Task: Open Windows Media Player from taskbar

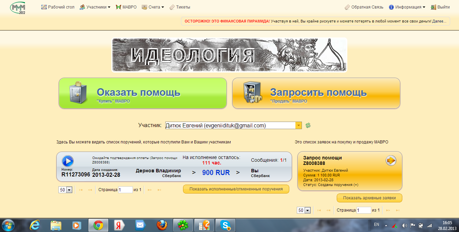Action: pyautogui.click(x=77, y=225)
